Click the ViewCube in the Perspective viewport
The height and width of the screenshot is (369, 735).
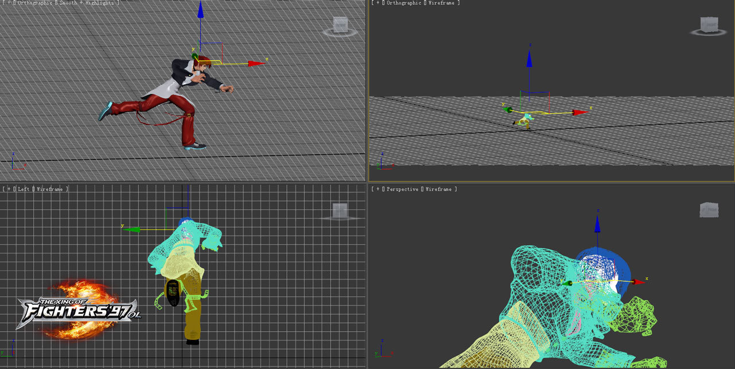click(x=709, y=210)
